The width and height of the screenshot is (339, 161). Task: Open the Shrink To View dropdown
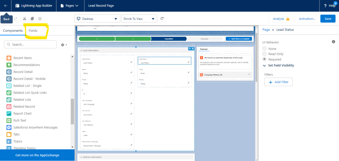pyautogui.click(x=139, y=19)
